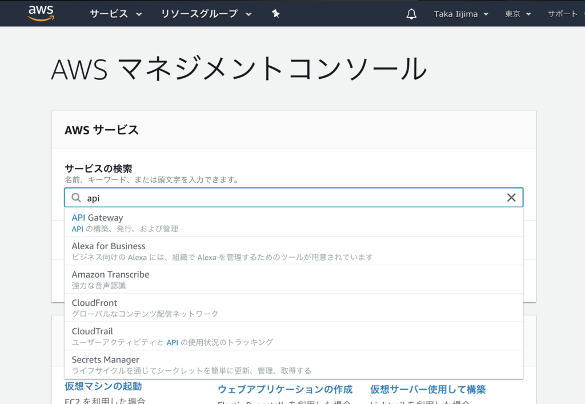Click the 名前、キーワード hint text
The image size is (585, 404).
152,180
